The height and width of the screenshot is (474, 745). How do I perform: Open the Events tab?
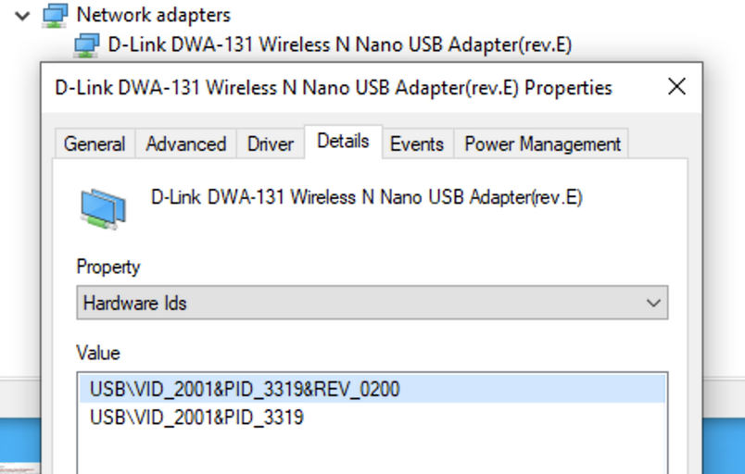tap(417, 143)
